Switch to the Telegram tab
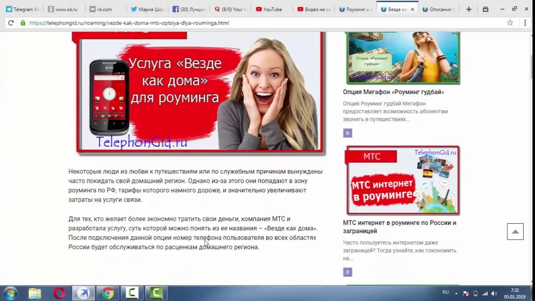 [x=23, y=9]
